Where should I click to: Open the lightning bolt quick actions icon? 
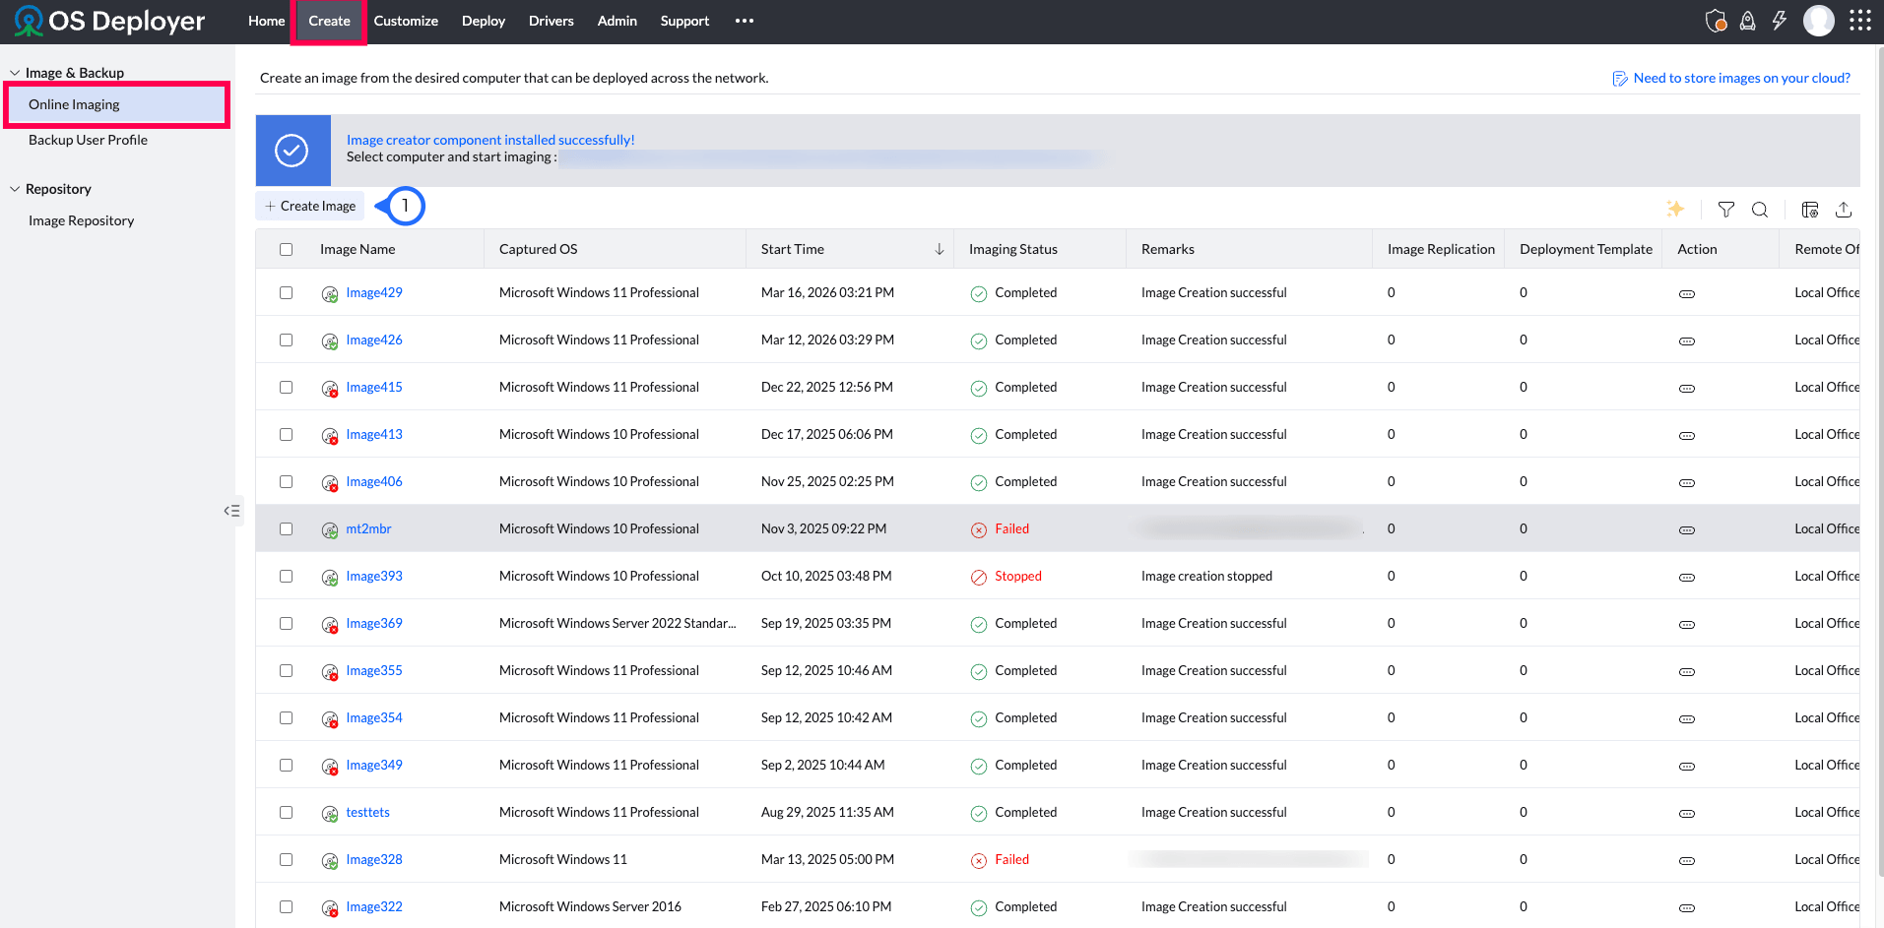click(1779, 21)
